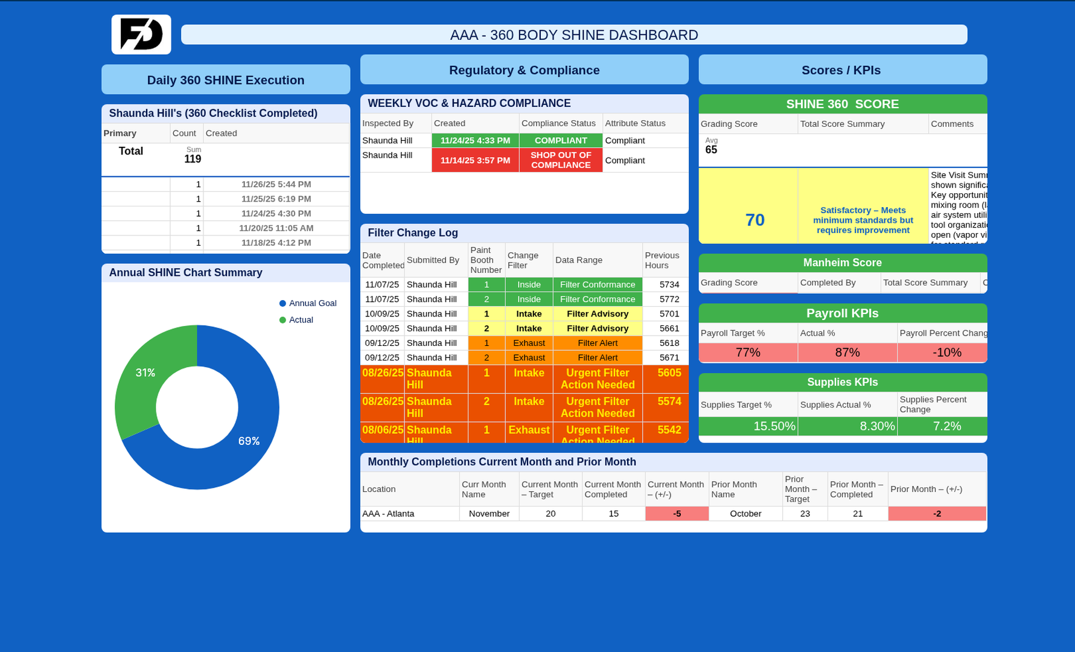Click the Payroll Actual 87% cell
Image resolution: width=1075 pixels, height=652 pixels.
847,353
